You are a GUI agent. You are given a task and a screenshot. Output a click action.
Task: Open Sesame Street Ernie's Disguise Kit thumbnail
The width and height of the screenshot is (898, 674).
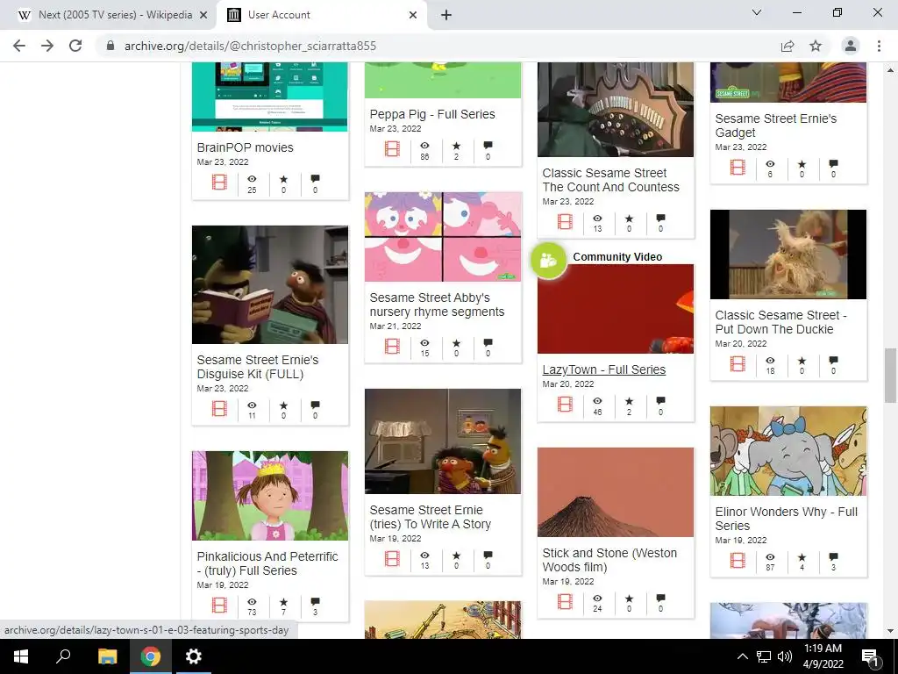pyautogui.click(x=270, y=284)
